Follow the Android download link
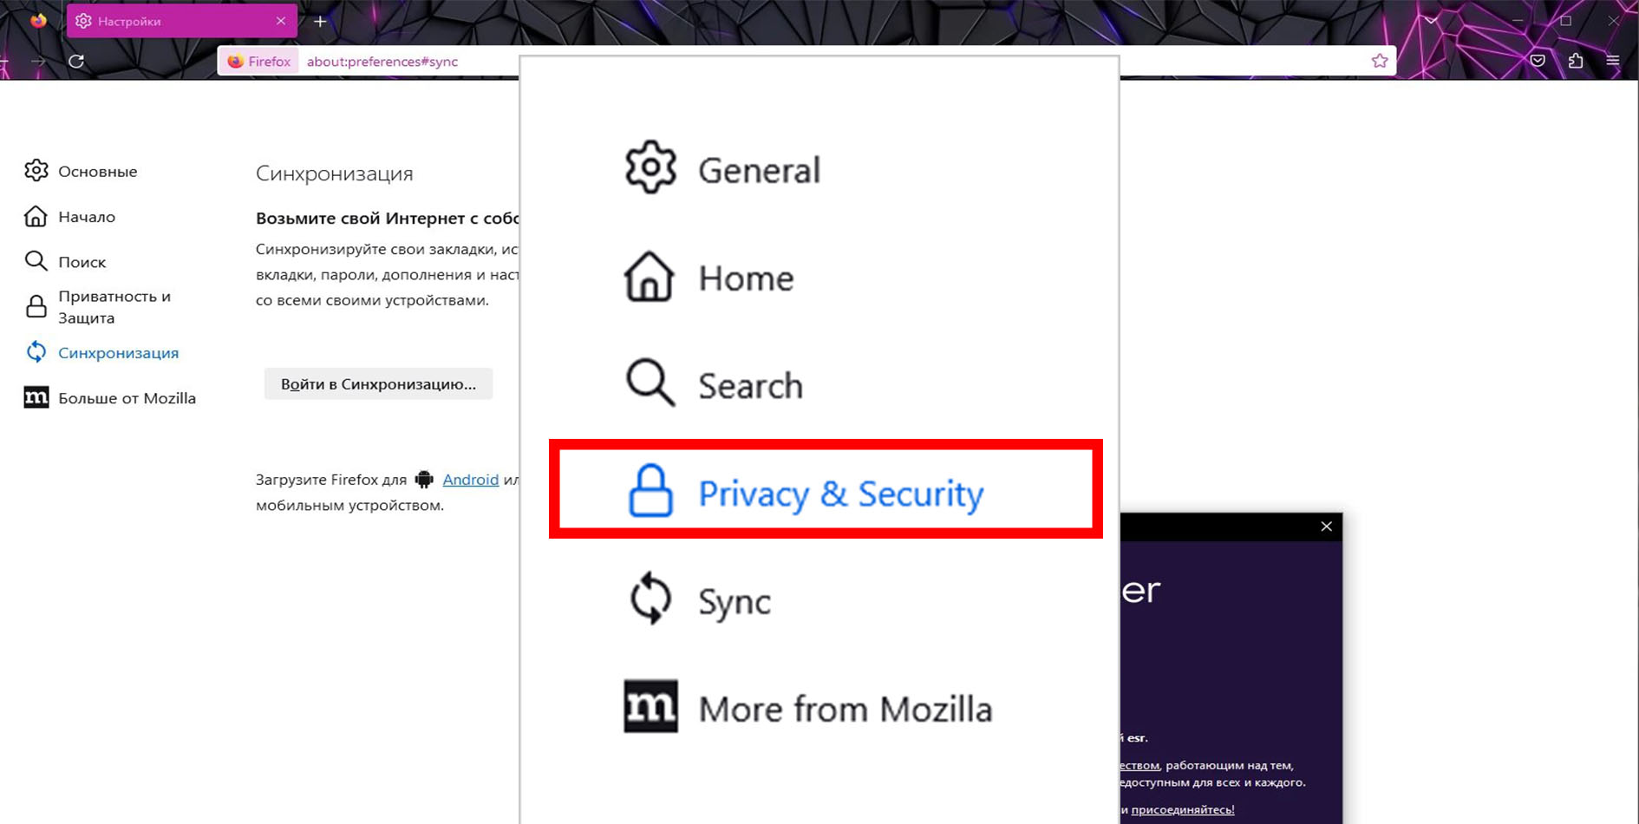 coord(470,480)
